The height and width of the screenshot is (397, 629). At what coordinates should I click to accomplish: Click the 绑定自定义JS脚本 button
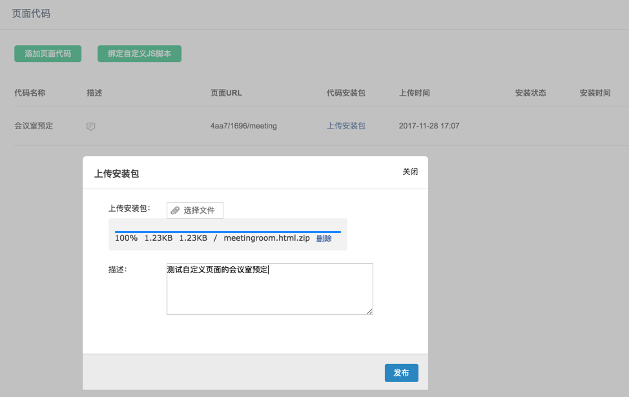(139, 54)
